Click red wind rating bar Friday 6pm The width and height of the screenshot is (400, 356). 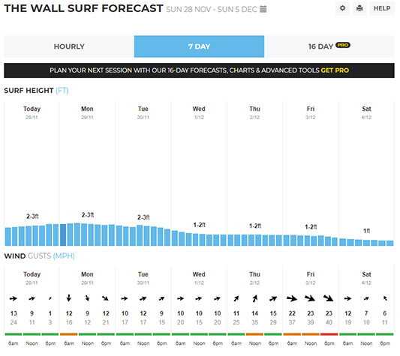tap(329, 334)
